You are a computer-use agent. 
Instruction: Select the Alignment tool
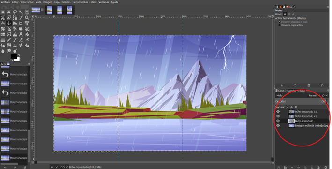click(x=15, y=23)
